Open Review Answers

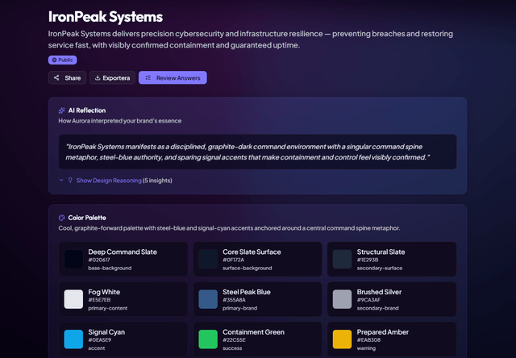click(x=173, y=78)
